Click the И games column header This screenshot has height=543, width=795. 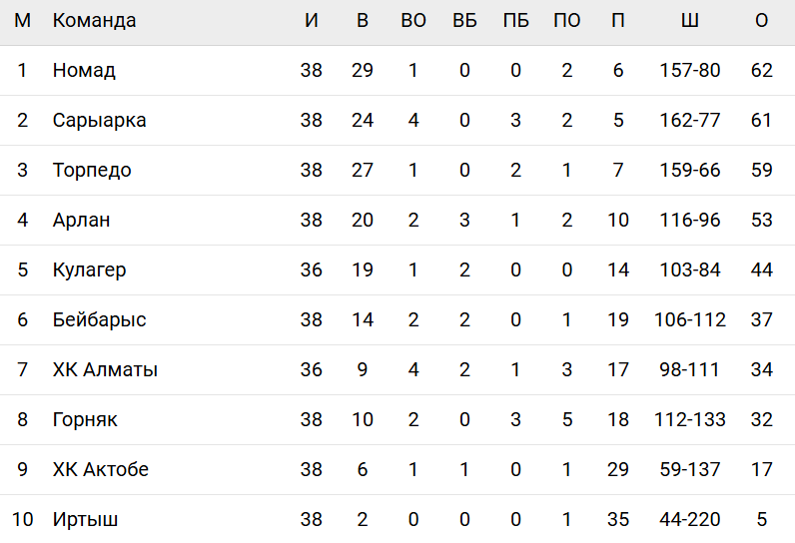point(312,21)
